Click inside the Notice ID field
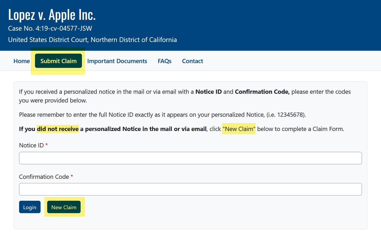 (x=190, y=158)
